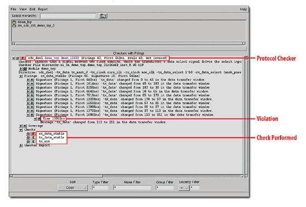The width and height of the screenshot is (306, 207).
Task: Expand the Checker Report node
Action: point(21,146)
